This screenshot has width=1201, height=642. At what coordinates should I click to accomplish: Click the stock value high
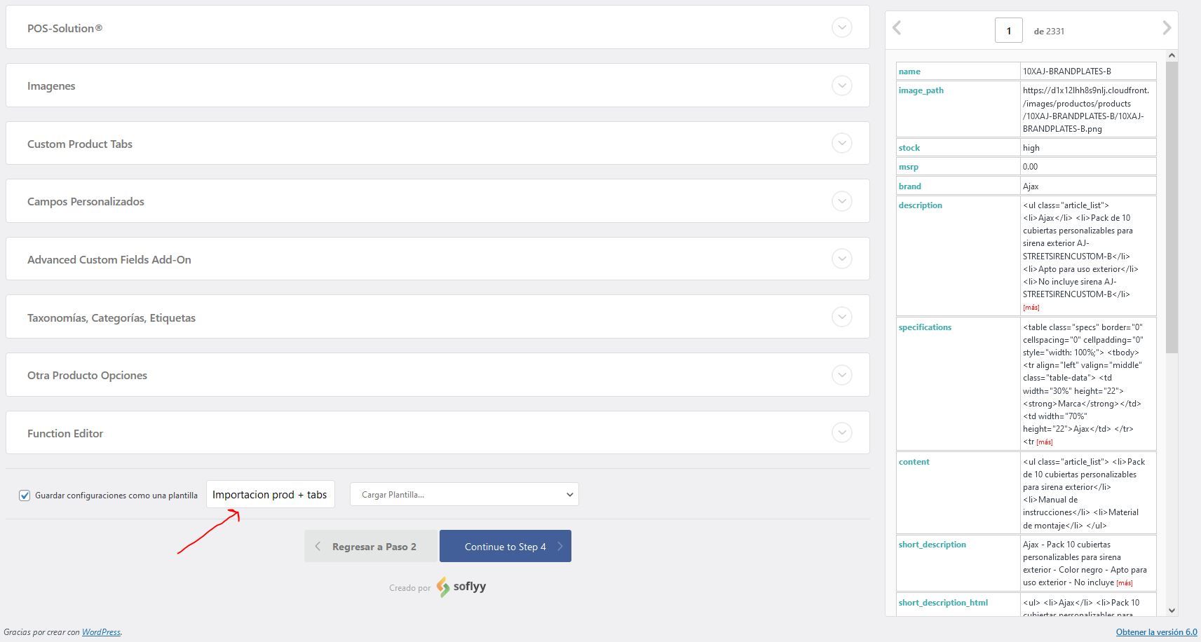(1031, 147)
